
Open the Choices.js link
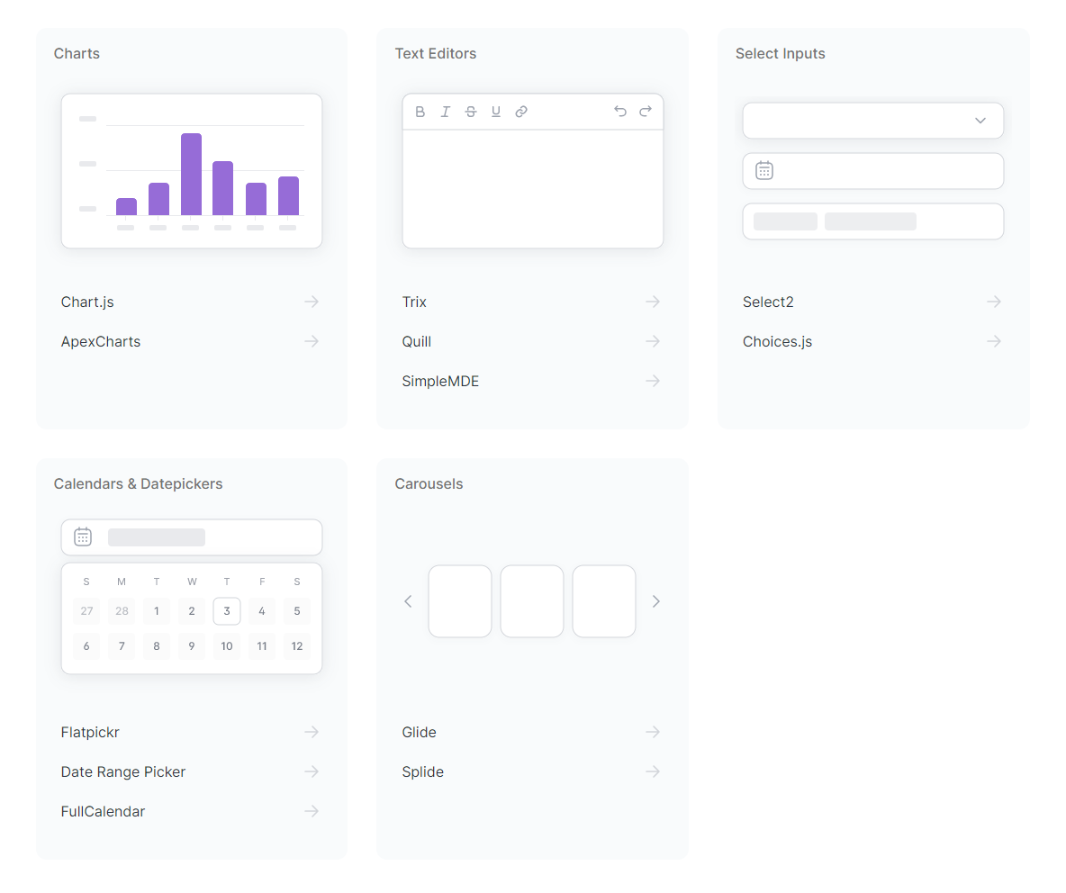(x=777, y=341)
